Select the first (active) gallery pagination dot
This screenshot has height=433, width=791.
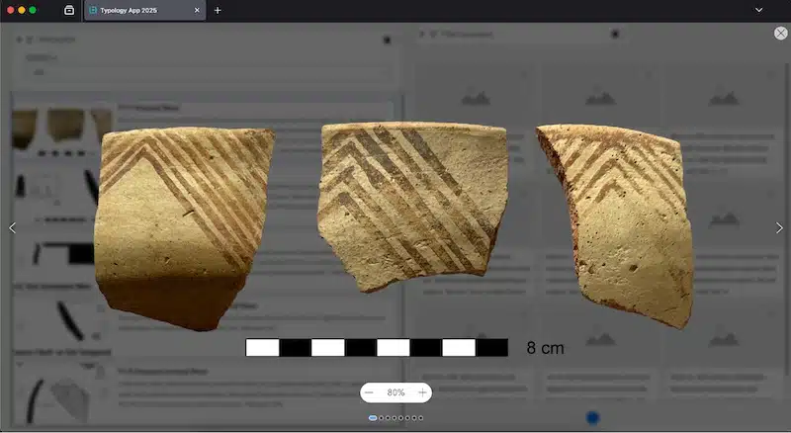(373, 418)
